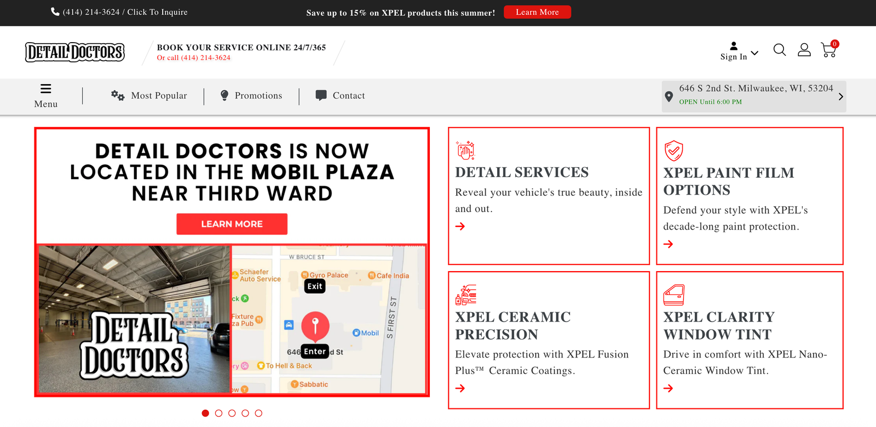This screenshot has height=427, width=876.
Task: Click the To Hell & Back map label
Action: point(285,366)
